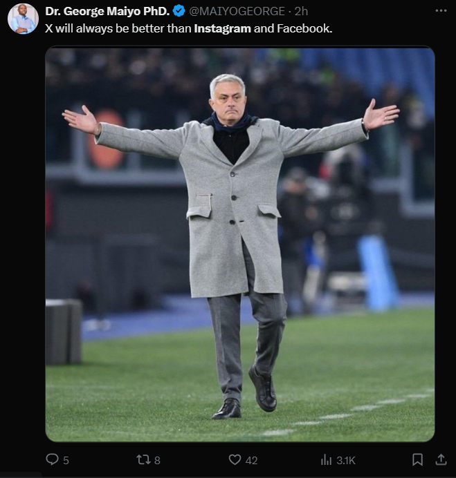Share the post via the upload arrow icon
Viewport: 456px width, 478px height.
(441, 459)
